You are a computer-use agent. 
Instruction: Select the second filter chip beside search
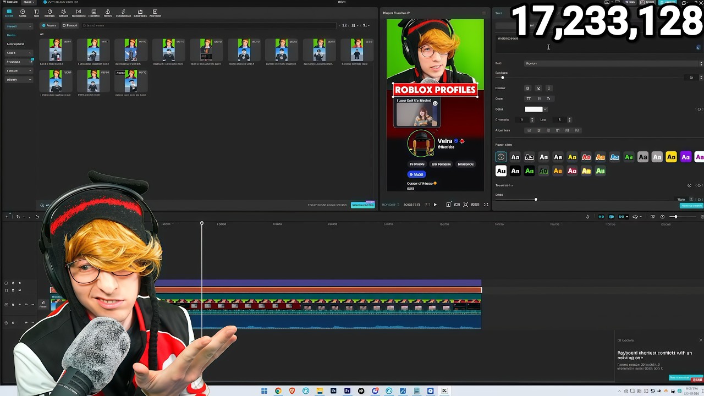click(x=70, y=25)
